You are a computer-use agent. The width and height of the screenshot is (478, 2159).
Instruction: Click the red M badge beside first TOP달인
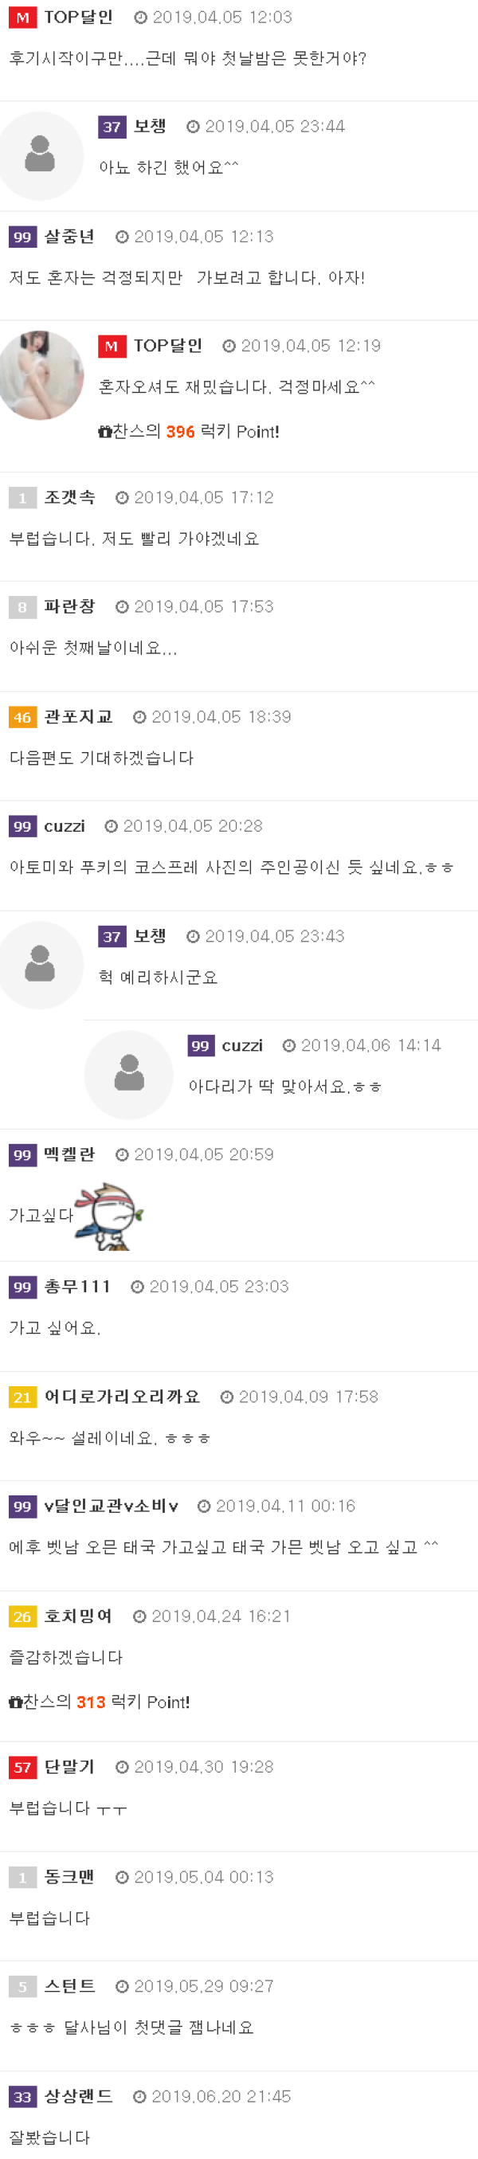pyautogui.click(x=22, y=18)
